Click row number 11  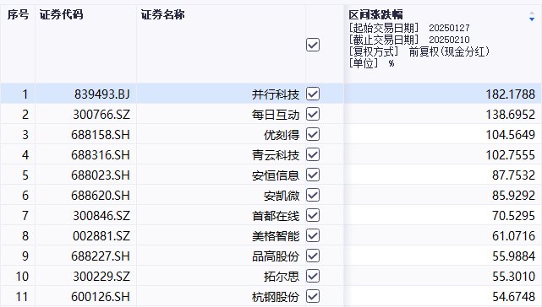coord(22,297)
